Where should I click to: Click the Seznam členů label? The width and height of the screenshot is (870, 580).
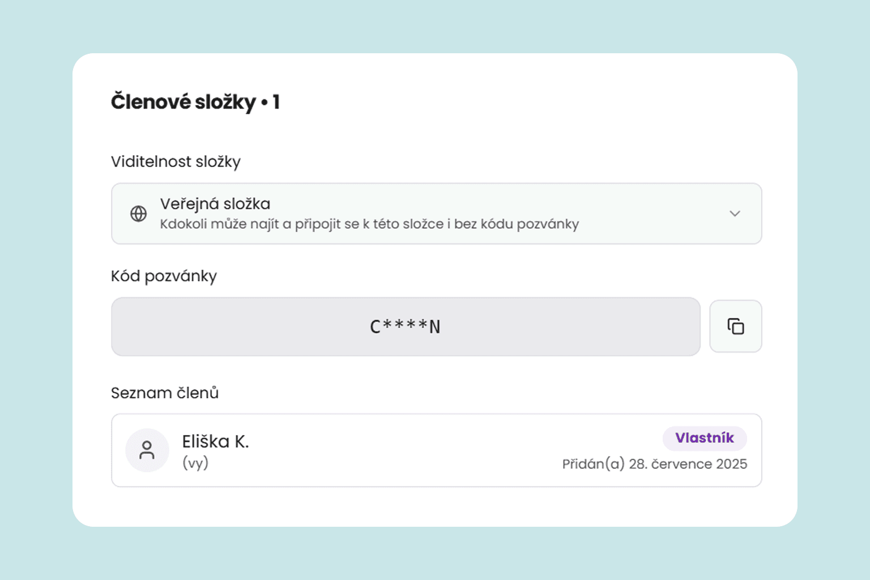tap(164, 393)
